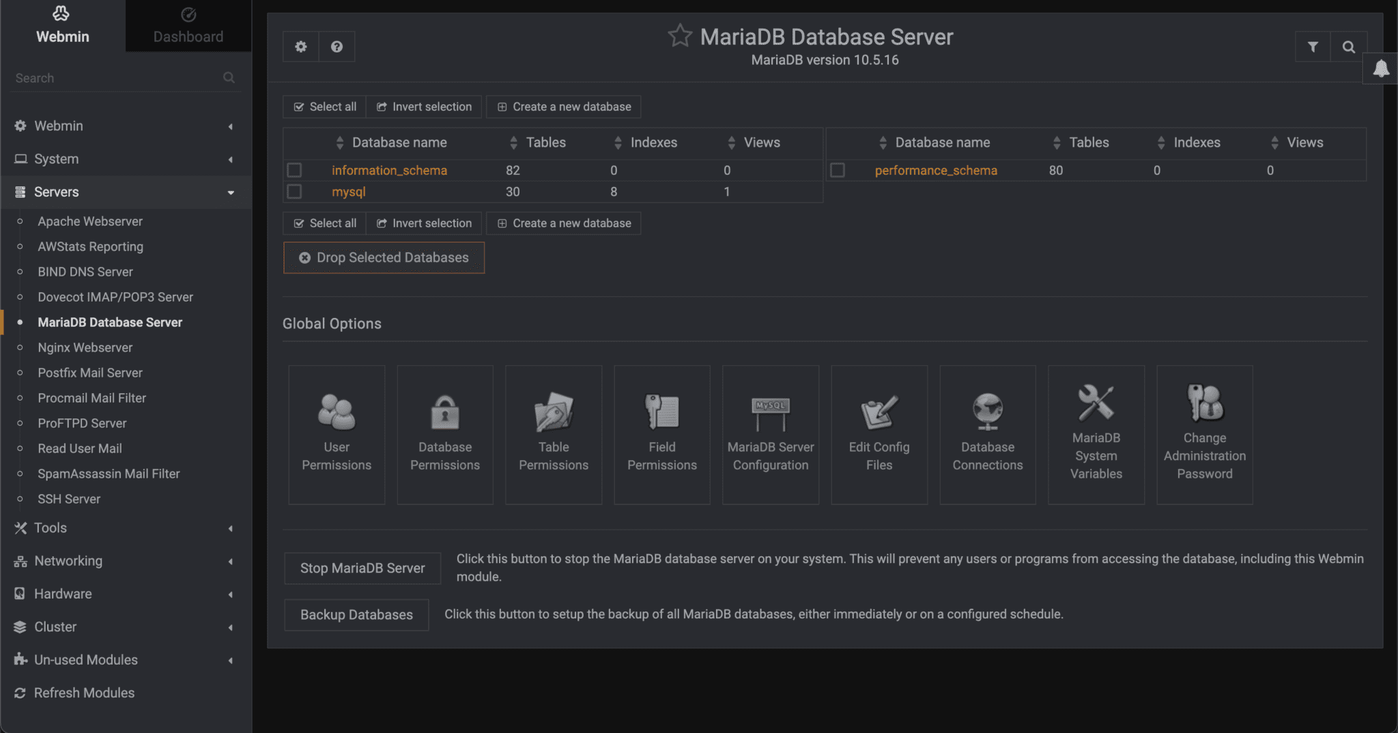Image resolution: width=1398 pixels, height=733 pixels.
Task: Click the Refresh Modules icon in the sidebar
Action: pos(20,693)
